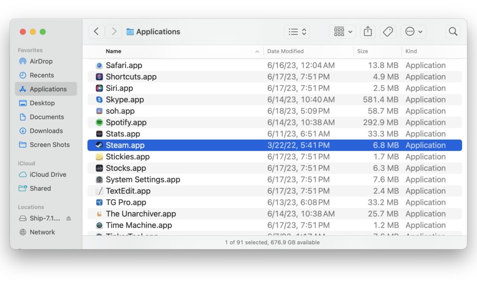Select the Siri.app file name
Viewport: 477px width, 286px height.
tap(119, 88)
